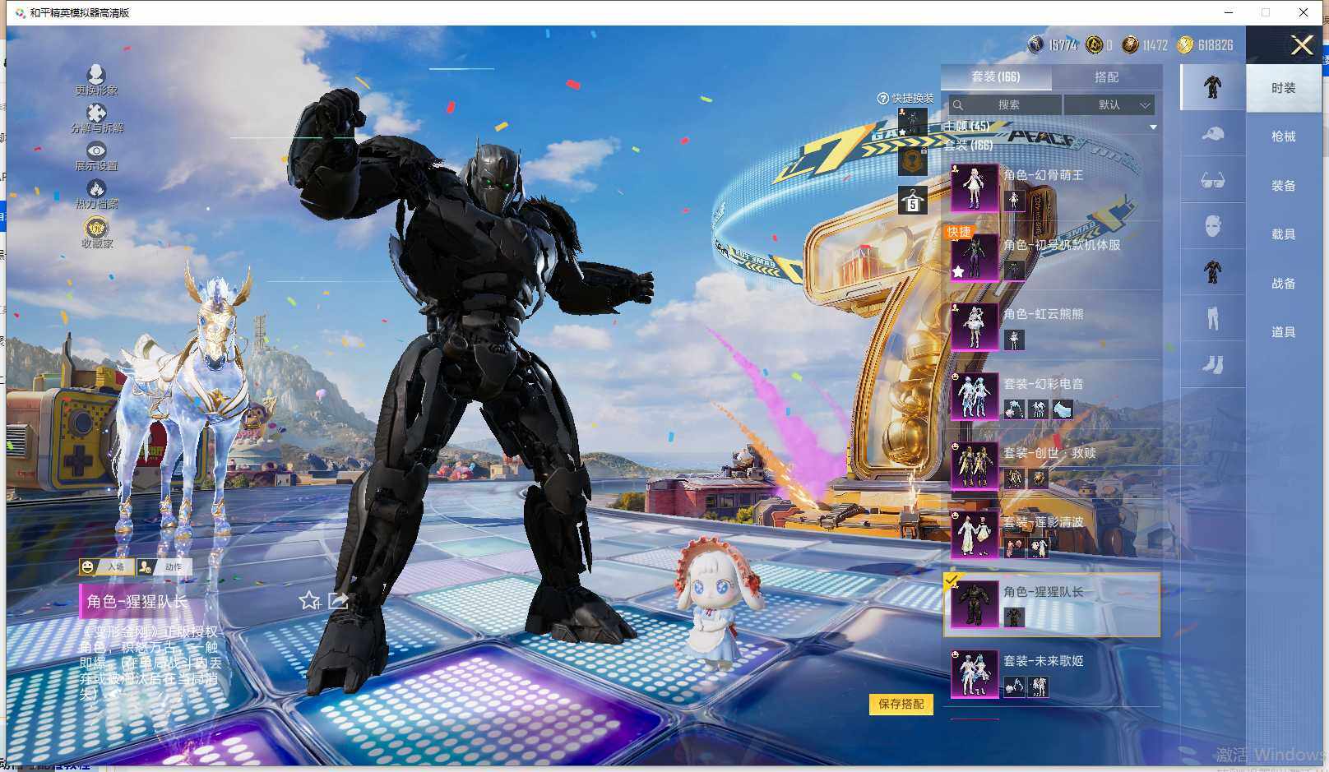Click the 角色-初号机款机体服 outfit name

(1062, 245)
